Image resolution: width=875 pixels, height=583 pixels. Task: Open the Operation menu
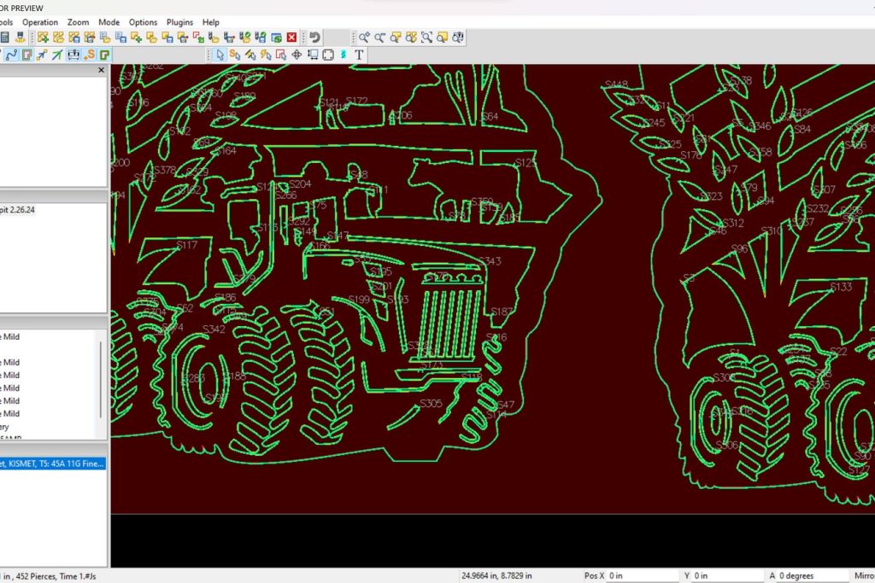tap(40, 22)
